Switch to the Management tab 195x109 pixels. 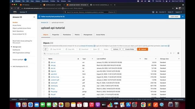[88, 35]
